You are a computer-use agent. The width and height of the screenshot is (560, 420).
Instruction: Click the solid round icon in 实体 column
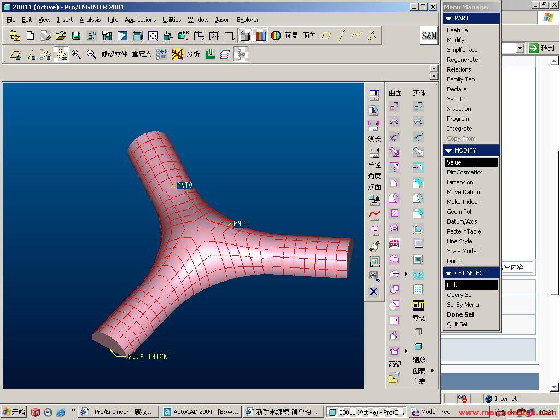(418, 183)
